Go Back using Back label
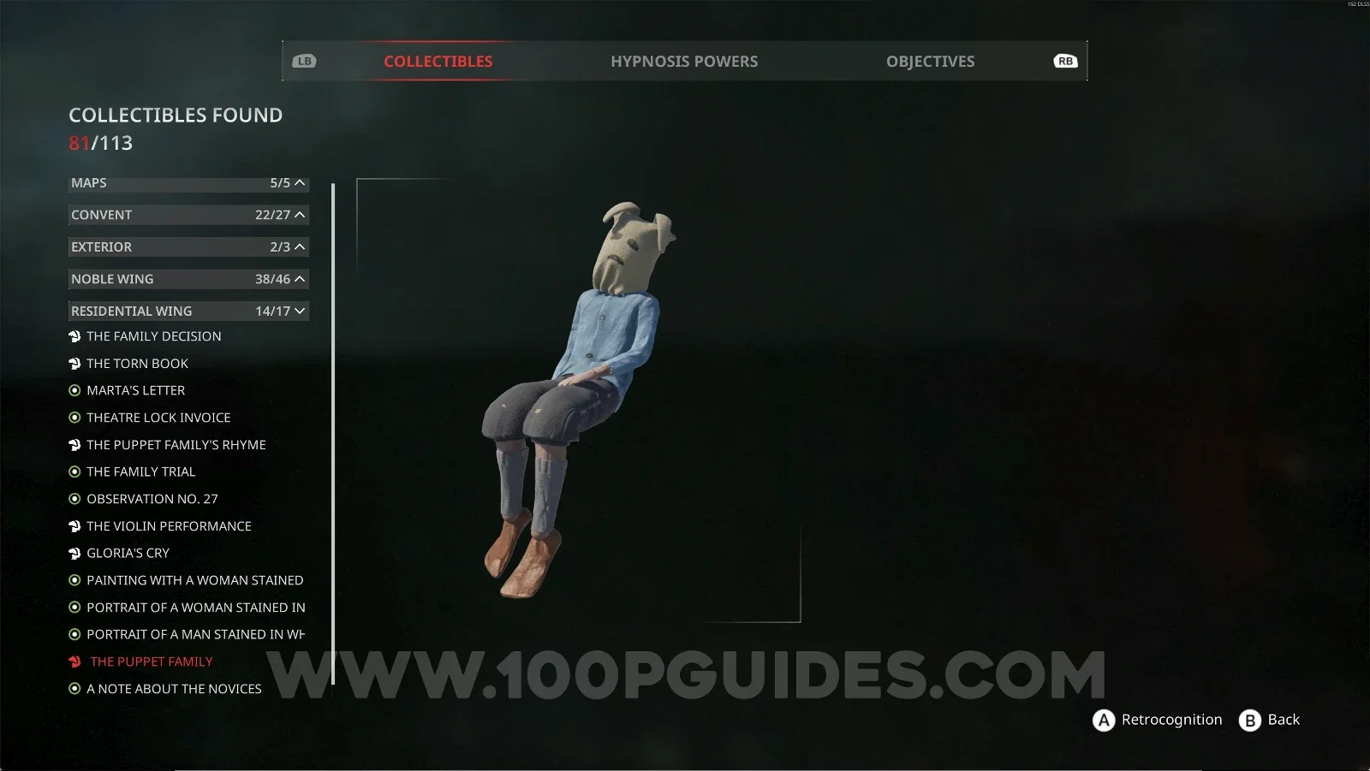Image resolution: width=1370 pixels, height=771 pixels. (x=1284, y=720)
